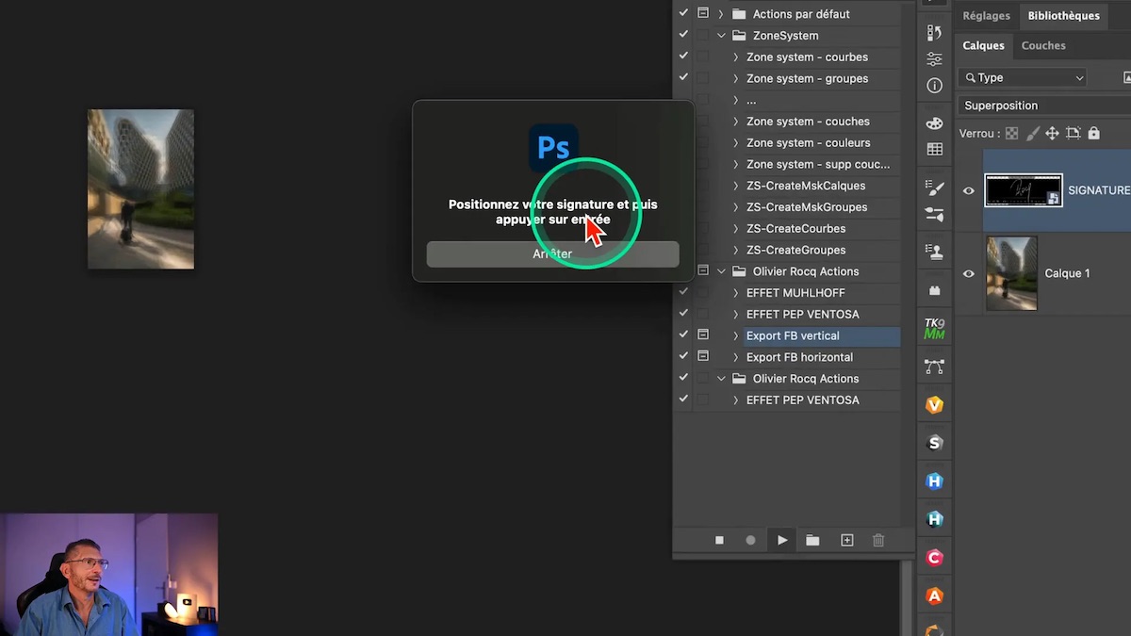
Task: Open the Brush Settings panel icon
Action: pos(934,188)
